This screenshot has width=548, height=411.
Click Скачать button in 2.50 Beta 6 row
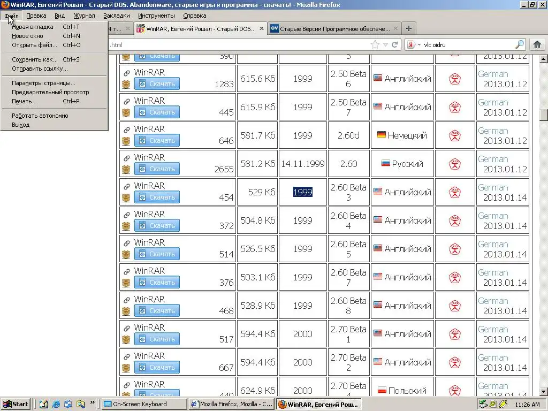pyautogui.click(x=157, y=84)
